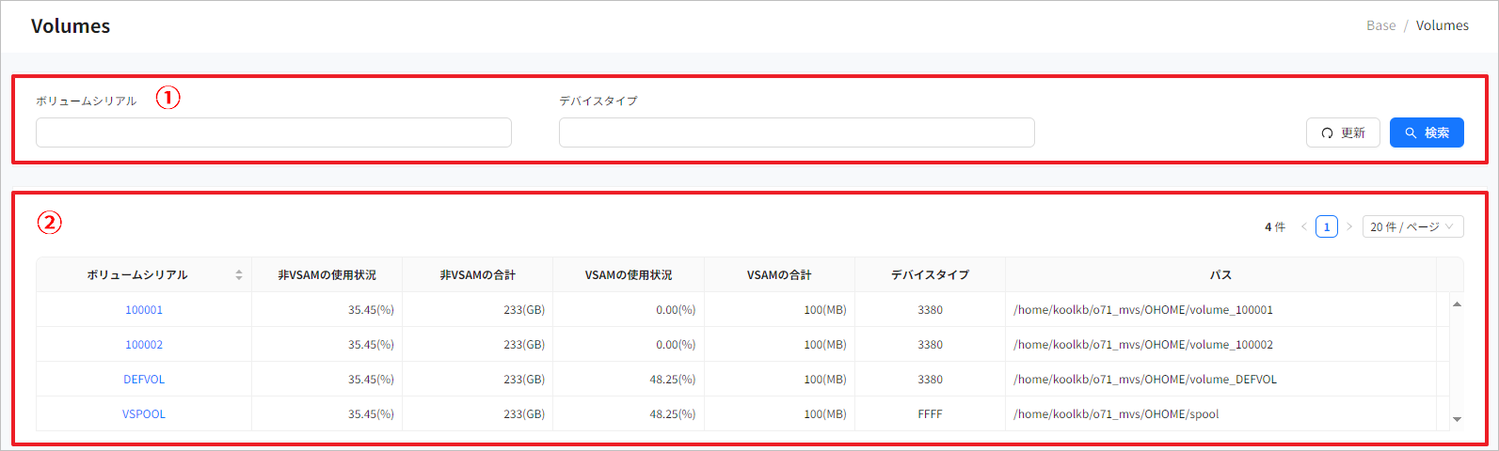Open volume 100002 link

click(x=144, y=345)
